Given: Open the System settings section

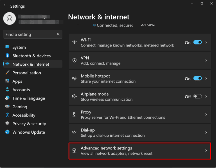Looking at the screenshot, I should pos(19,47).
